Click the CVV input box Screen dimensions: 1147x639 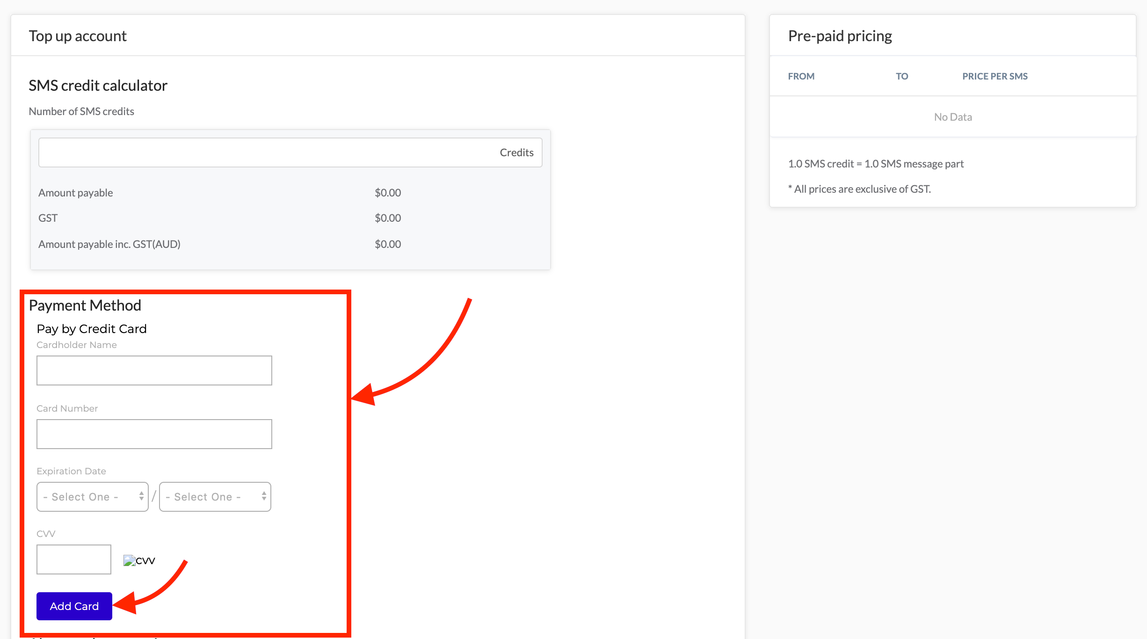(73, 559)
